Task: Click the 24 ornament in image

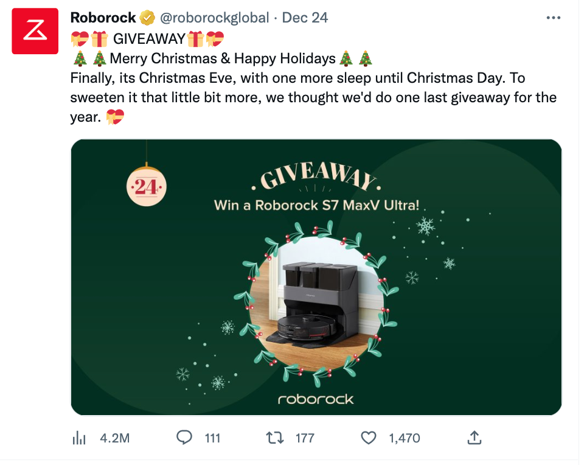Action: click(147, 186)
